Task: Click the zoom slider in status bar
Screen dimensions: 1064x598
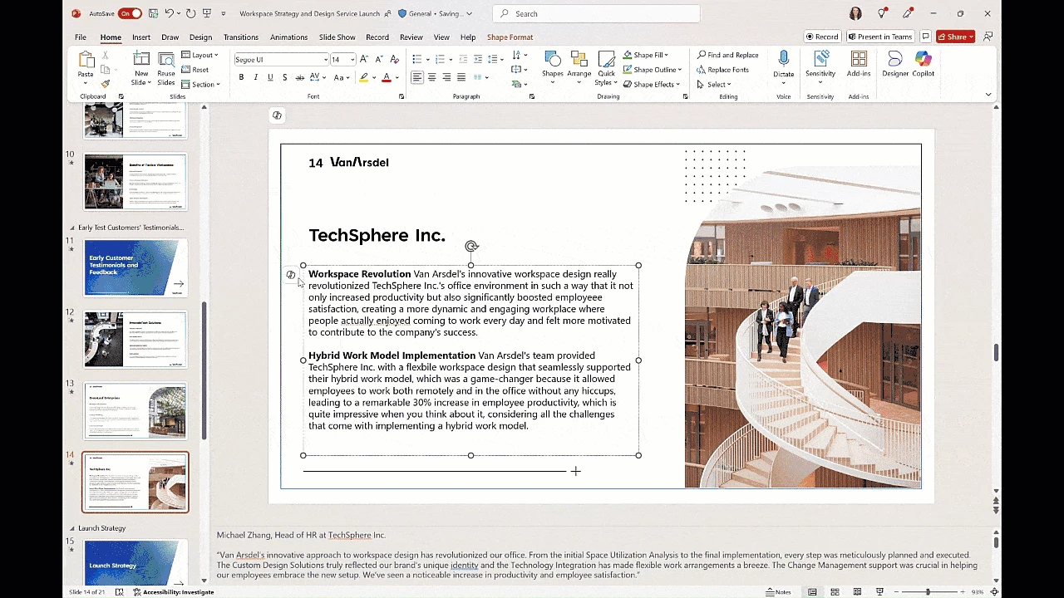Action: point(928,592)
